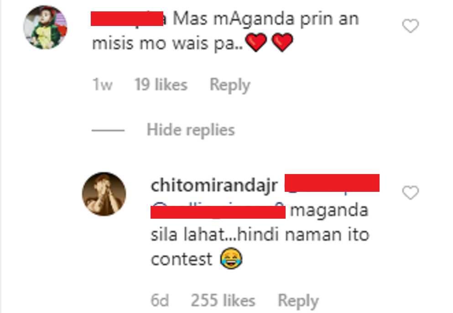The width and height of the screenshot is (453, 313).
Task: Collapse thread using Hide replies
Action: pyautogui.click(x=191, y=130)
